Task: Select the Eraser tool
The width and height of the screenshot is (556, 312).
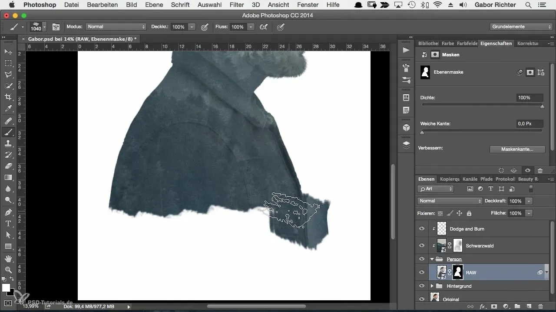Action: [x=8, y=166]
